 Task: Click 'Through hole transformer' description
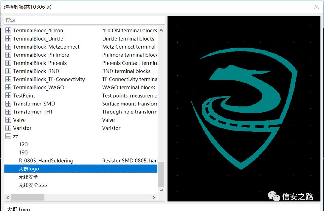130,112
